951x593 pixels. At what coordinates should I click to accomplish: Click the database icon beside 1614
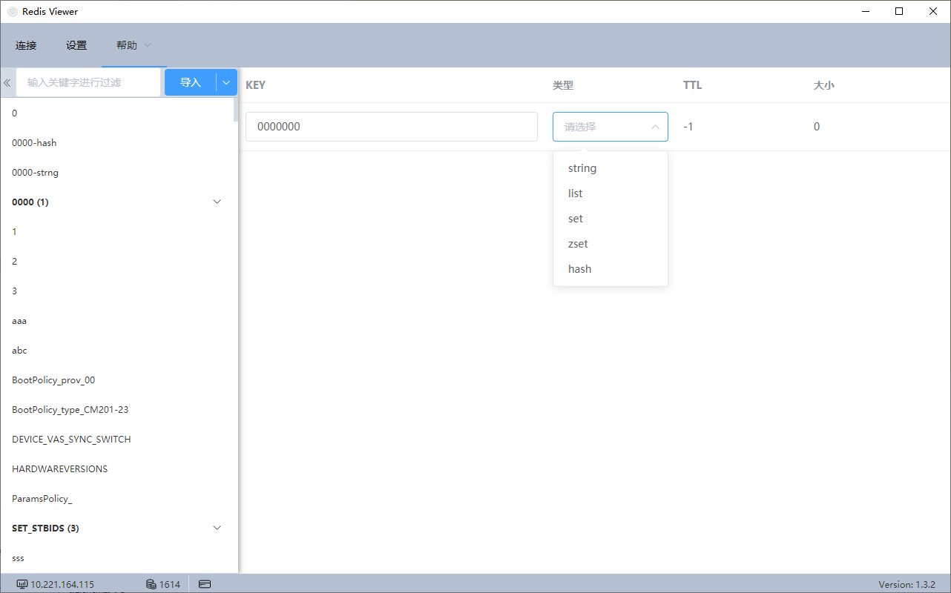pyautogui.click(x=151, y=584)
